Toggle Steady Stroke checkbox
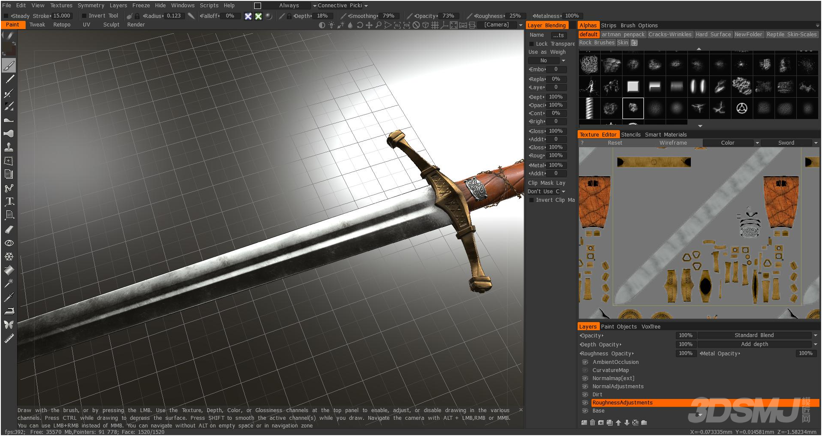The width and height of the screenshot is (822, 436). click(6, 16)
